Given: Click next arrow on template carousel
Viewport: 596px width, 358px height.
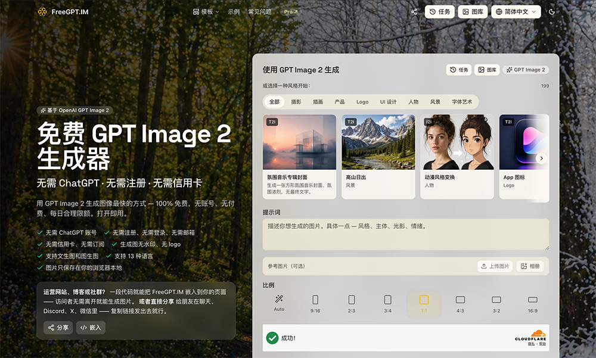Looking at the screenshot, I should point(542,158).
